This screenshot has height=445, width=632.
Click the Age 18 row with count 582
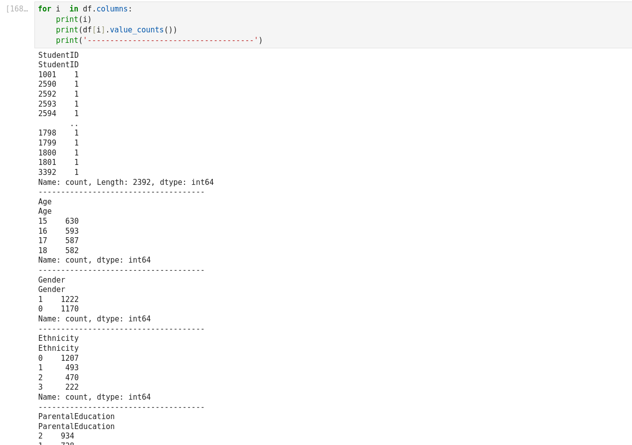point(58,251)
